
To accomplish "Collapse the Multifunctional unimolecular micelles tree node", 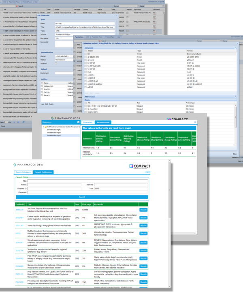I will 43,127.
